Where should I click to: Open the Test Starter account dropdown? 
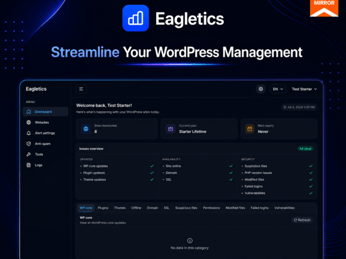(x=304, y=89)
